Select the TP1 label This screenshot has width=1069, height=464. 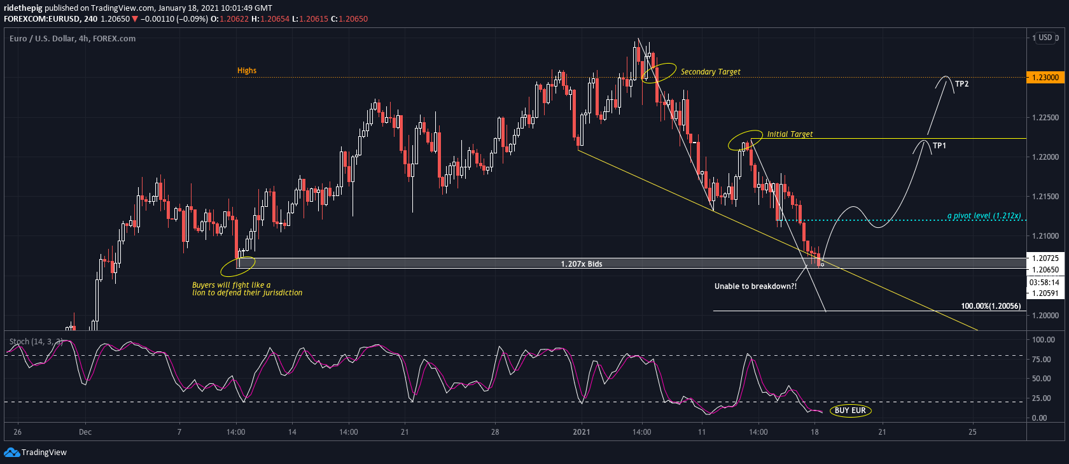[939, 146]
